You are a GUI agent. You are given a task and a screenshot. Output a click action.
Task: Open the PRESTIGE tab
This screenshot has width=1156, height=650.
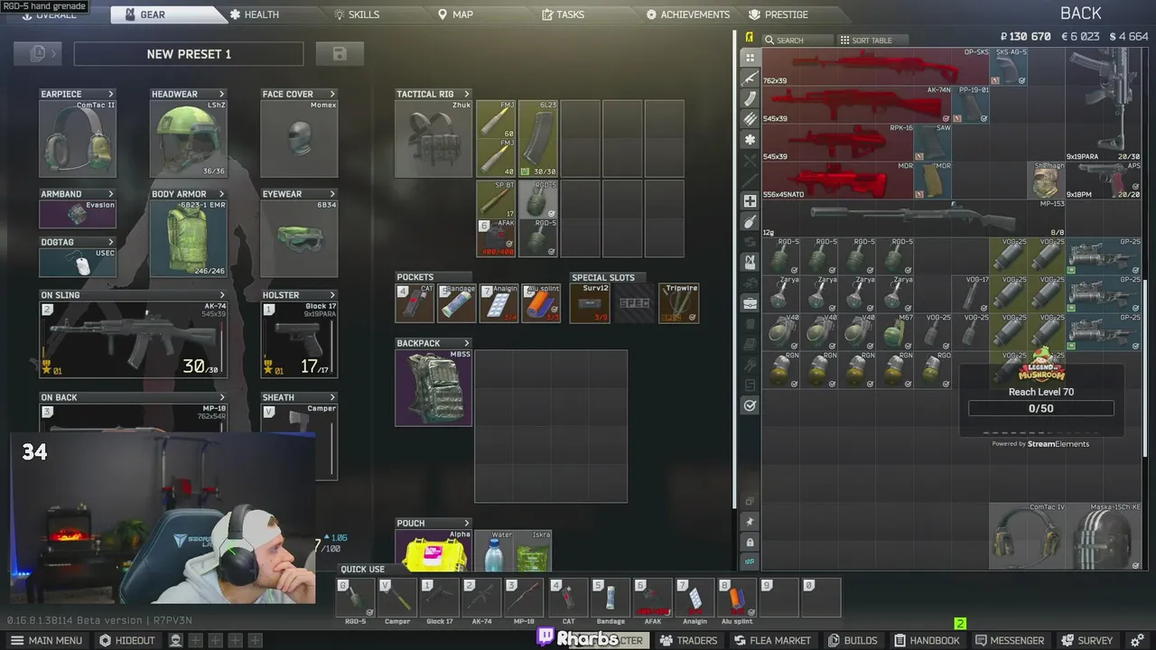778,14
